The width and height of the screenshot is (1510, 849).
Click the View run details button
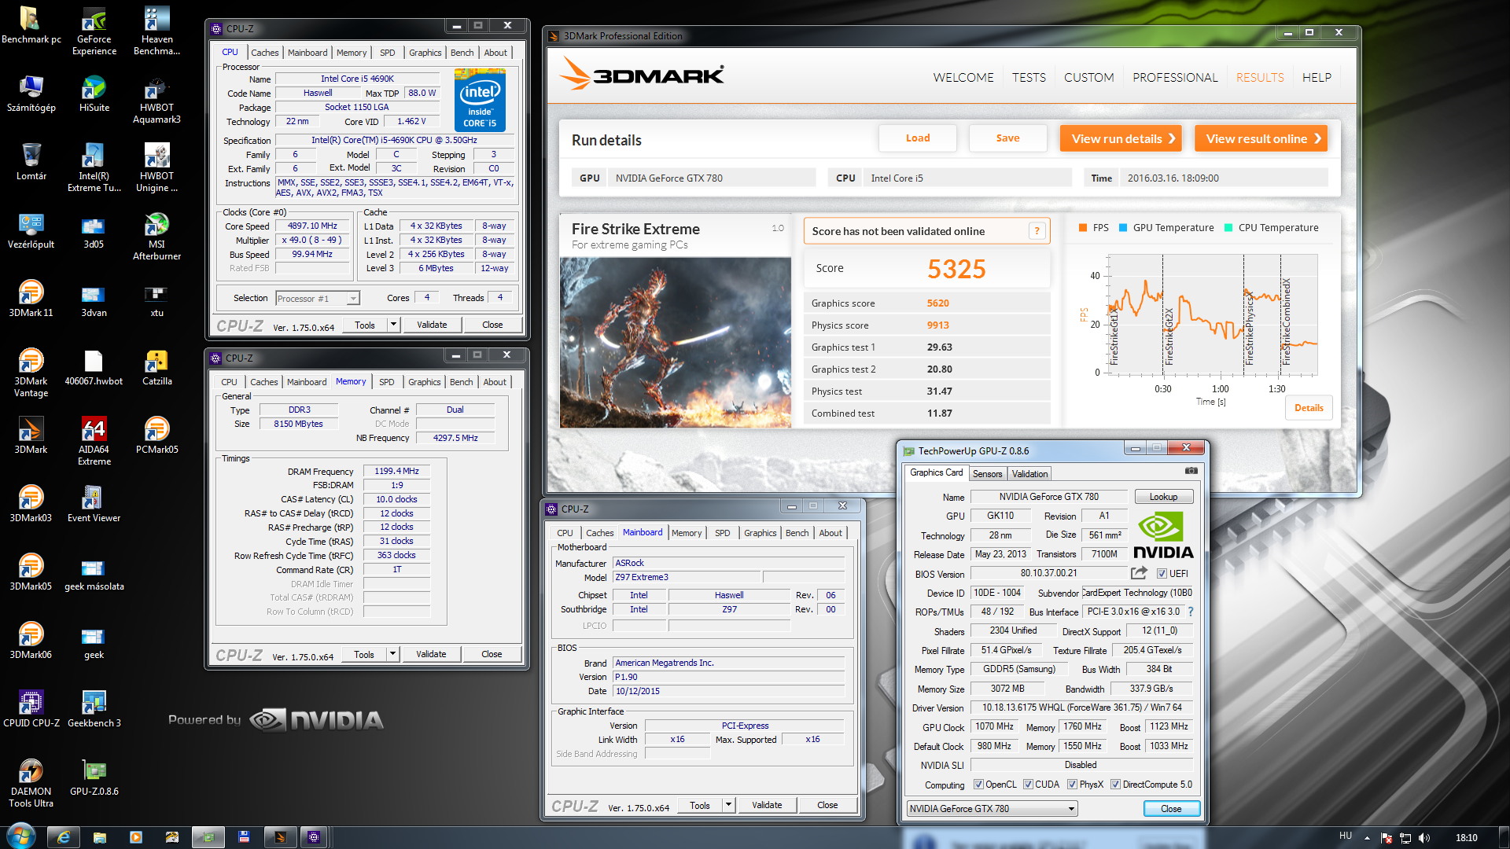[1122, 138]
